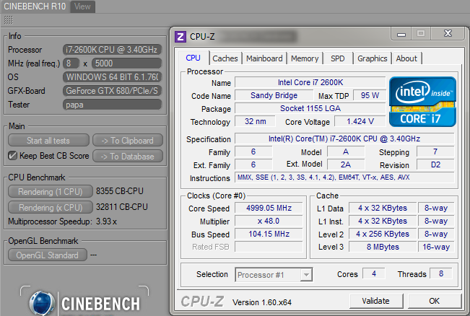Copy results with To Clipboard button
This screenshot has height=316, width=470.
[127, 141]
